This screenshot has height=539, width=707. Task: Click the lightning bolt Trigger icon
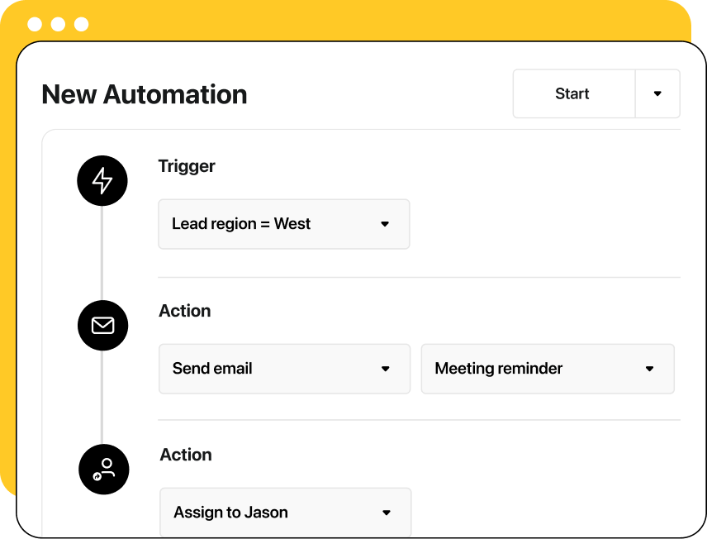click(x=102, y=180)
